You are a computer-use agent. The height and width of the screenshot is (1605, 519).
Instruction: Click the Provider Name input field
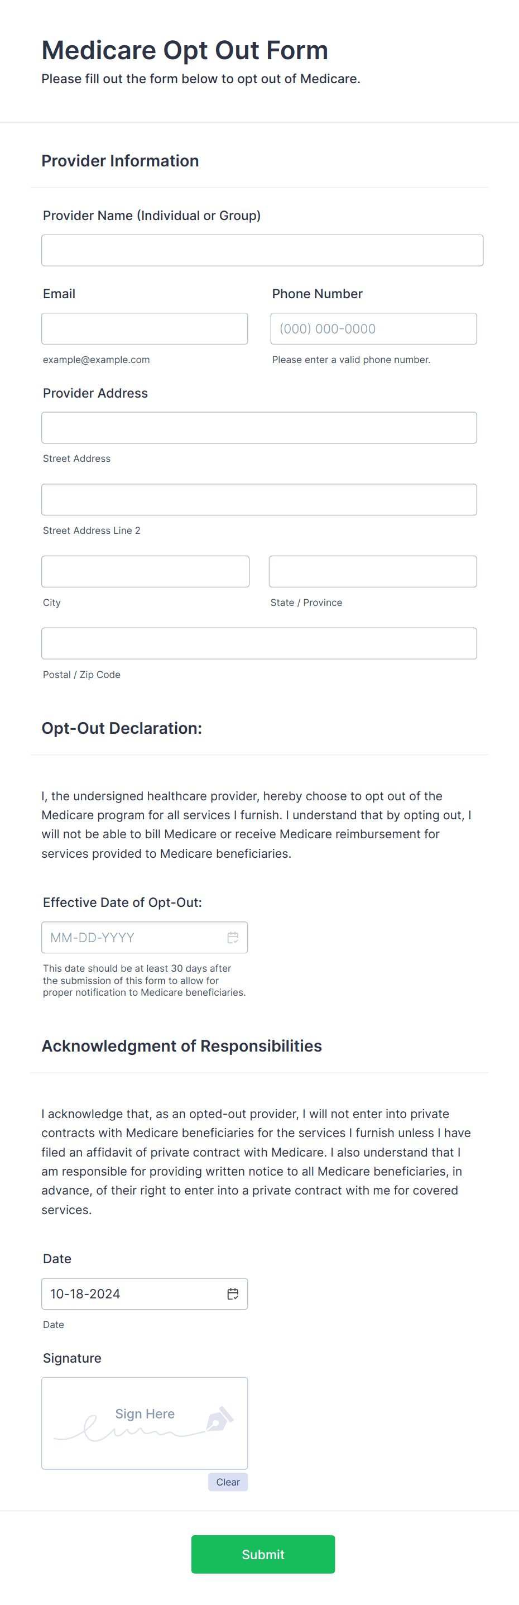click(x=262, y=251)
